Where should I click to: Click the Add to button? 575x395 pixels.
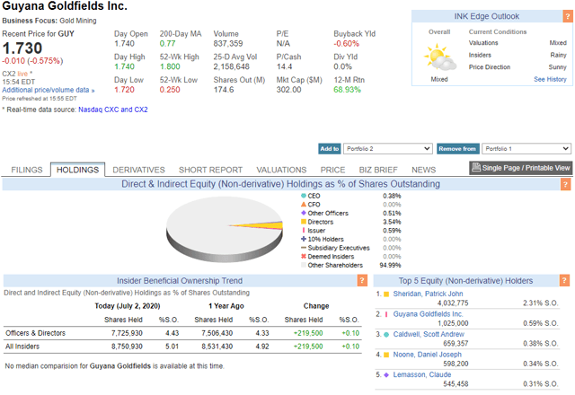(330, 148)
